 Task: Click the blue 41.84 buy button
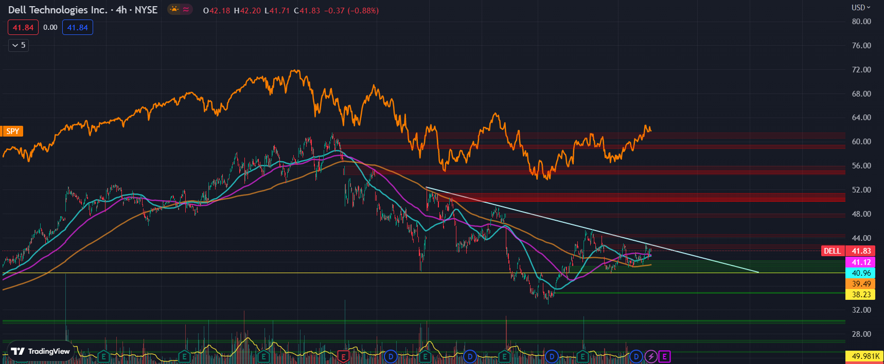pyautogui.click(x=78, y=28)
